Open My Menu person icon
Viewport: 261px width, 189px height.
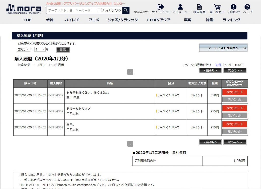180,7
